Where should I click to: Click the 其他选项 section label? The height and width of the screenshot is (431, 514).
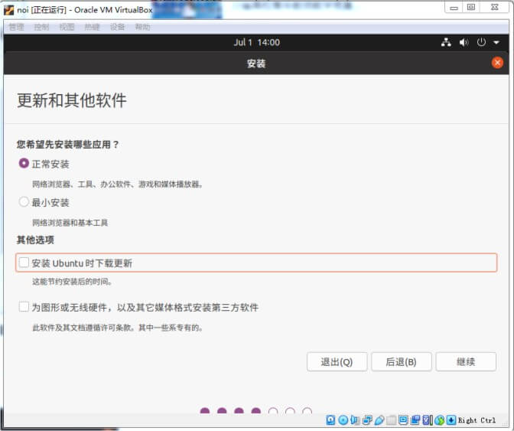click(x=35, y=240)
